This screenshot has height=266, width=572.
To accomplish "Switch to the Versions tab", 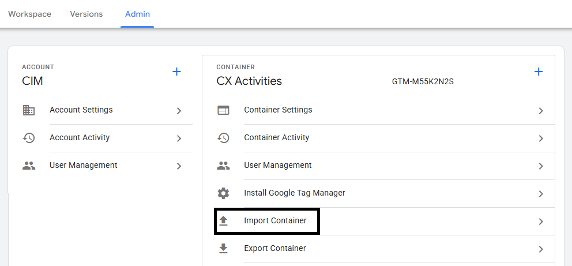I will click(x=86, y=14).
